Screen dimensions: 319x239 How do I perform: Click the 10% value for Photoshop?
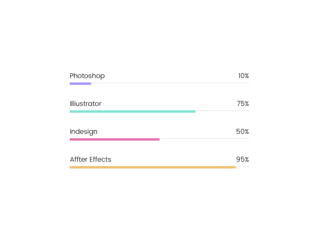[244, 76]
